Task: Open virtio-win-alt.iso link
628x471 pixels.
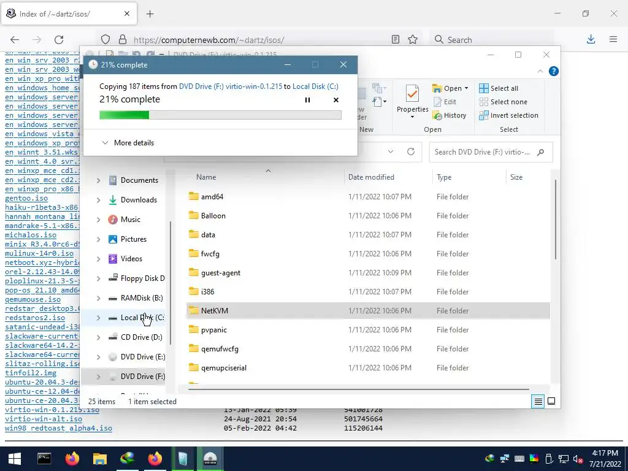Action: (x=44, y=419)
